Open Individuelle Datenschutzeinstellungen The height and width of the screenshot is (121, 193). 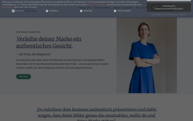(x=169, y=7)
